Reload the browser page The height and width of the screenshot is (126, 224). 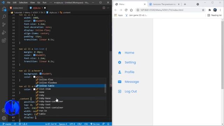click(126, 10)
